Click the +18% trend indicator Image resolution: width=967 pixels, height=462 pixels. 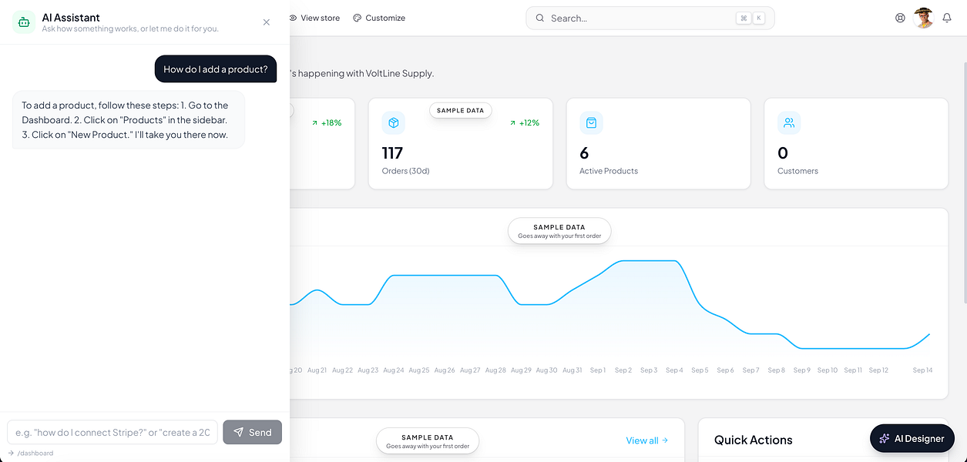[x=327, y=122]
